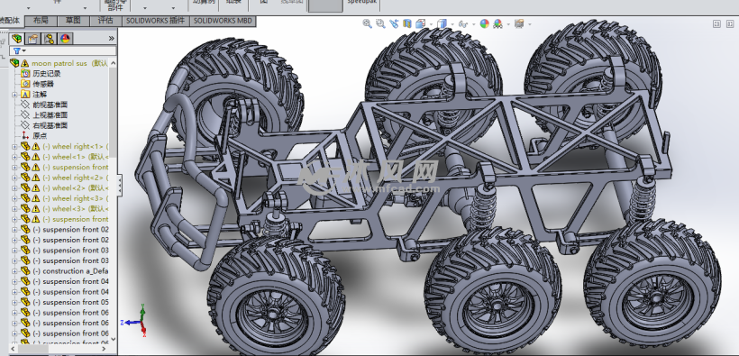The height and width of the screenshot is (356, 739).
Task: Click the Previous View icon
Action: point(394,23)
